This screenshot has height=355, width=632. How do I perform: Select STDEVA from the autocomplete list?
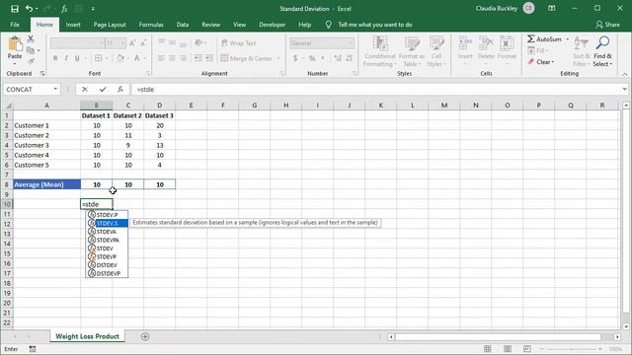coord(107,232)
